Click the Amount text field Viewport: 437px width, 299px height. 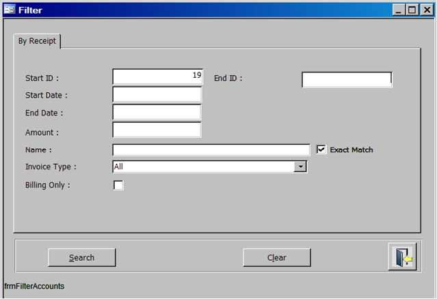[x=157, y=130]
